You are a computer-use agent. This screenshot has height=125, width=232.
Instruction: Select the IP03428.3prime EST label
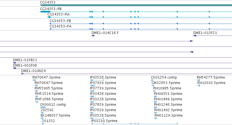coord(103,94)
